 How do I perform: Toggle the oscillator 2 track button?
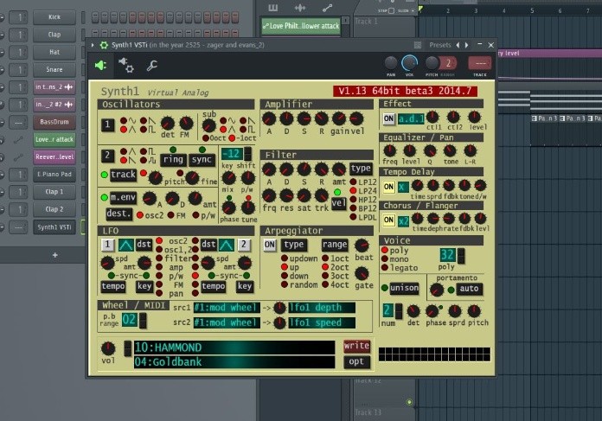pyautogui.click(x=123, y=175)
